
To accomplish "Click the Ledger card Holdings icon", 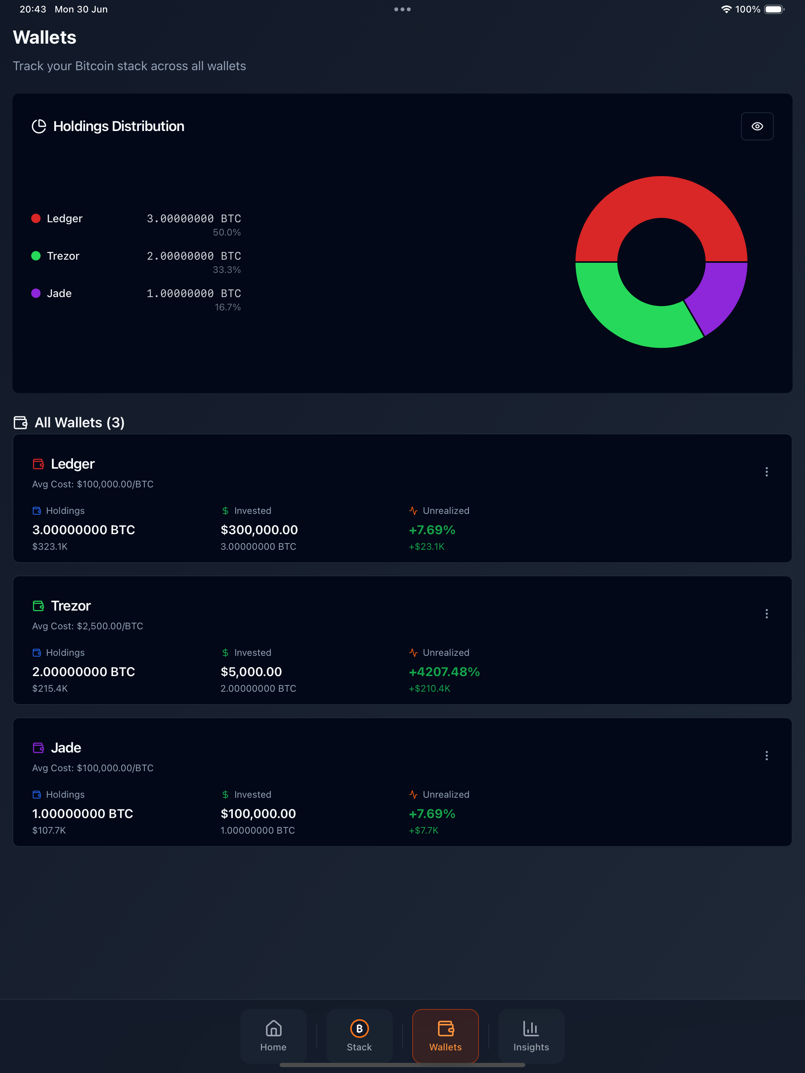I will click(37, 511).
